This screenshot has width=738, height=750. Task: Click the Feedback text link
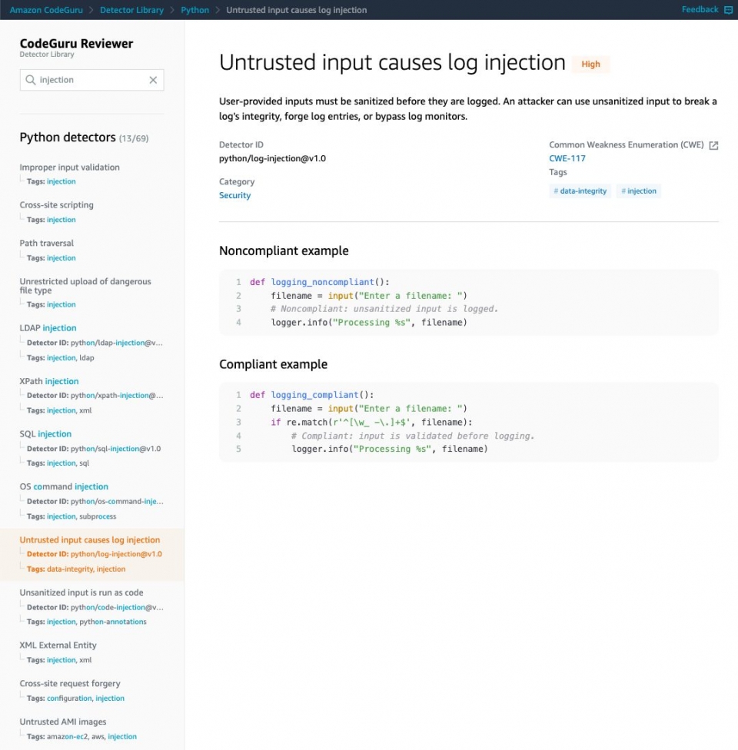698,9
